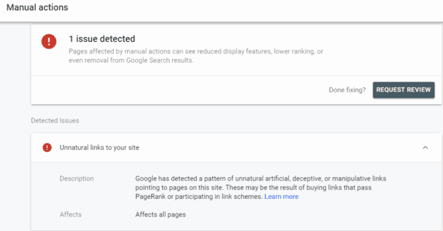Image resolution: width=443 pixels, height=231 pixels.
Task: Collapse the "Unnatural links to your site" section
Action: (x=425, y=147)
